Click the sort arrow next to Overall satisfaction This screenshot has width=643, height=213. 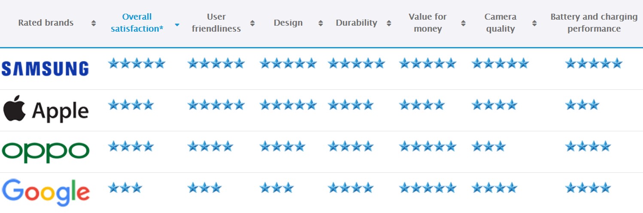[x=177, y=24]
